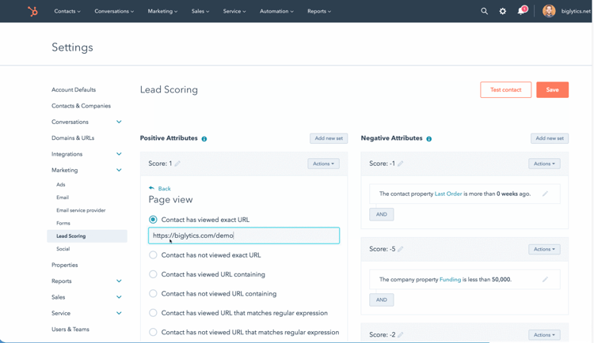Screen dimensions: 594x343
Task: Open the Reports top menu
Action: pyautogui.click(x=319, y=11)
